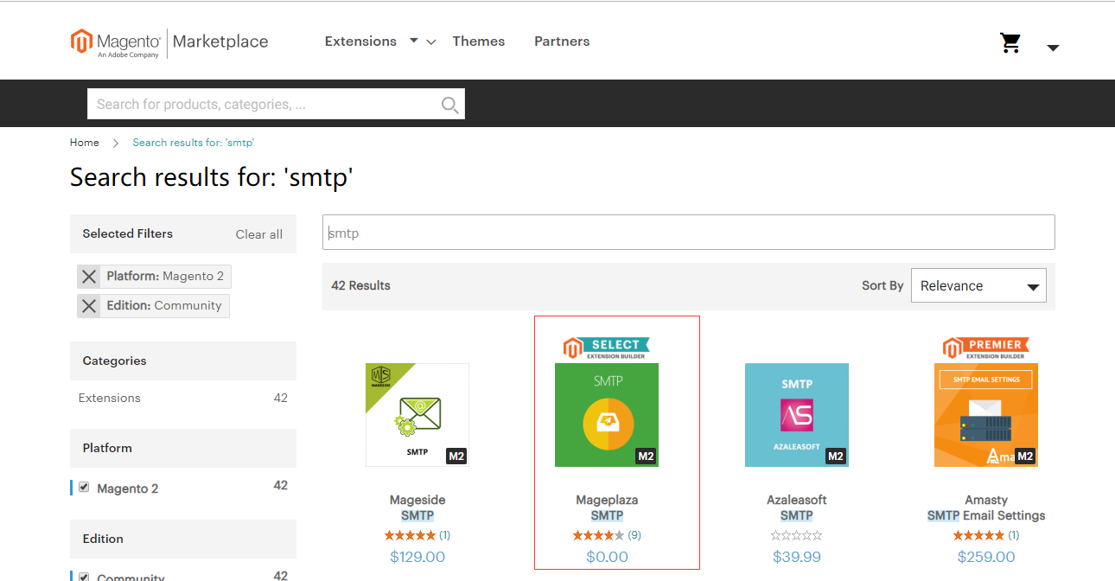The image size is (1115, 581).
Task: Open the Extensions menu
Action: 360,41
